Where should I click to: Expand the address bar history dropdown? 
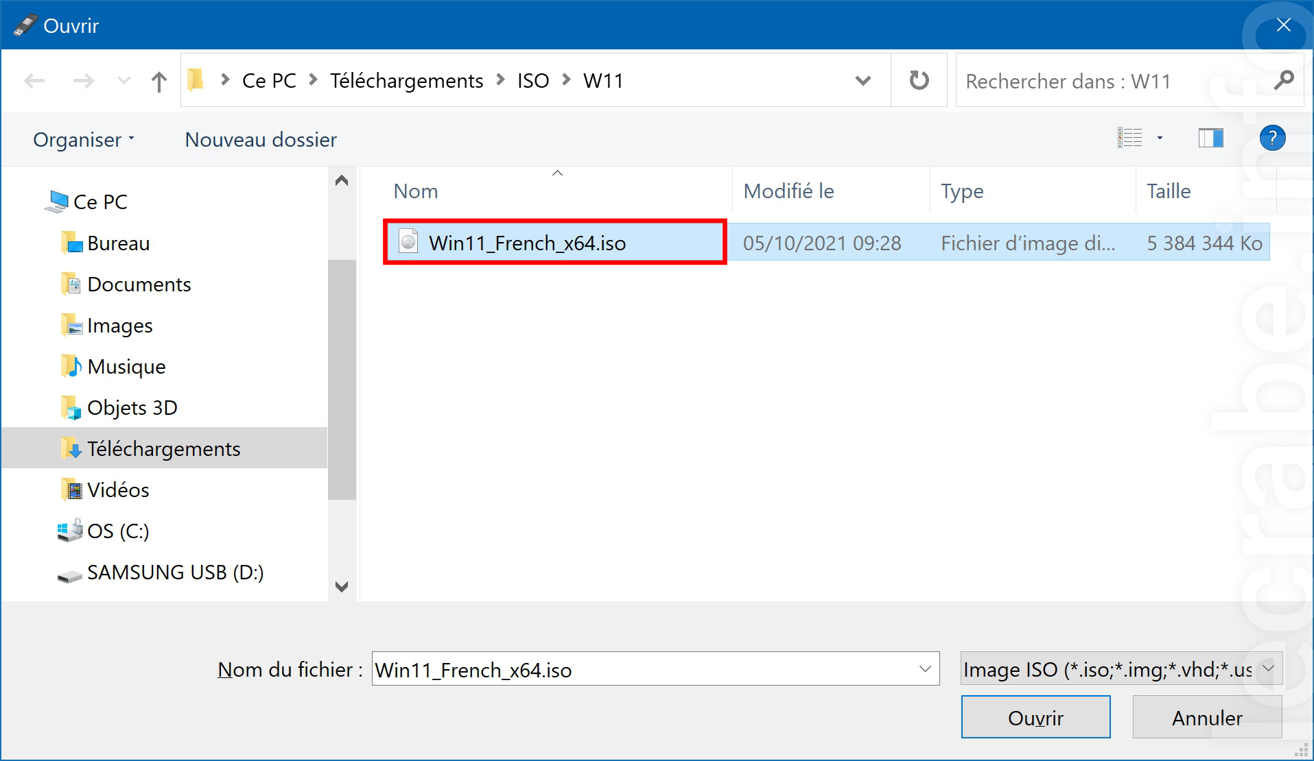(863, 81)
